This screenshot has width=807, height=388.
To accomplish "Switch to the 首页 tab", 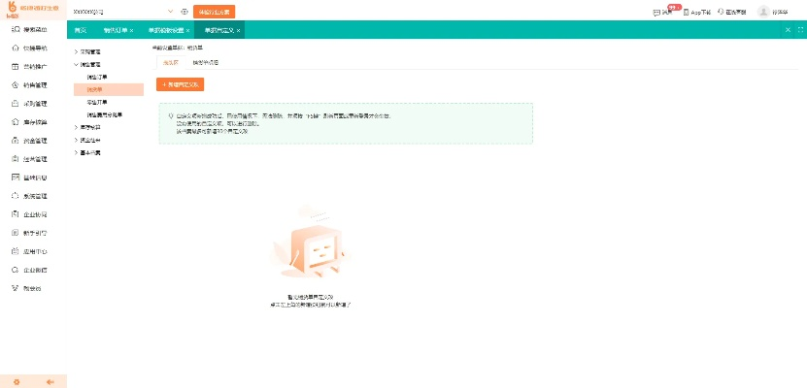I will [x=82, y=30].
